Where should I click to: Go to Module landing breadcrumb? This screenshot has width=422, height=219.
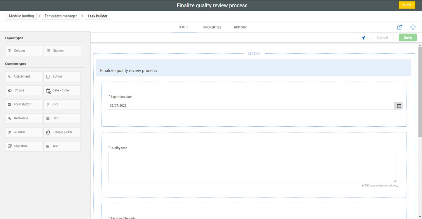pos(21,16)
